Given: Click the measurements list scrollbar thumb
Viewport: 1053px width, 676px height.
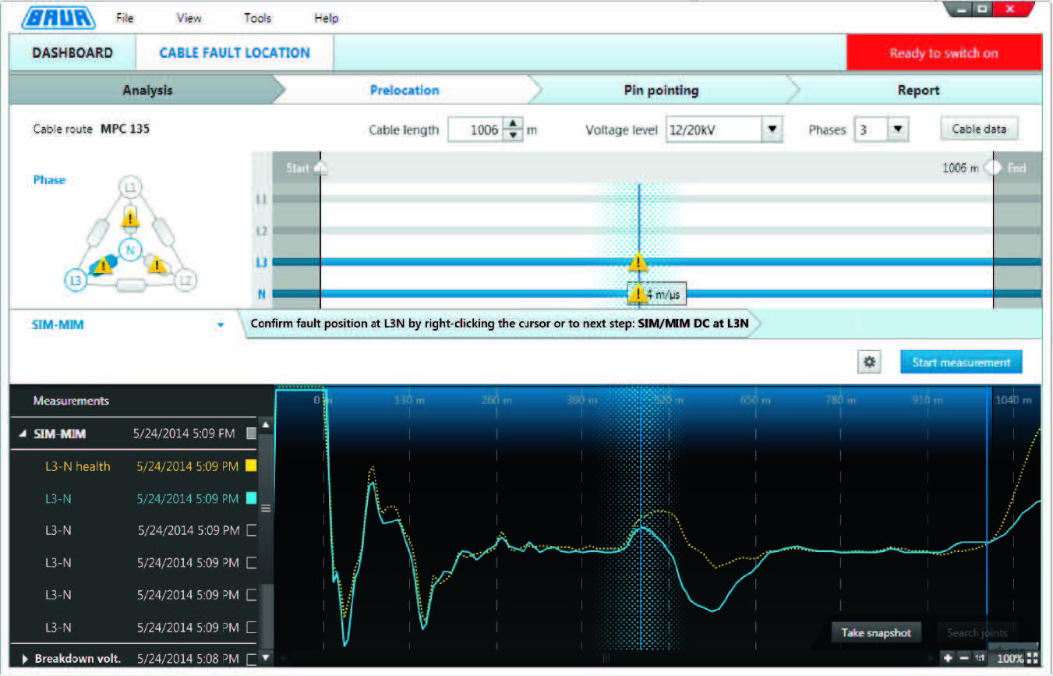Looking at the screenshot, I should 266,508.
